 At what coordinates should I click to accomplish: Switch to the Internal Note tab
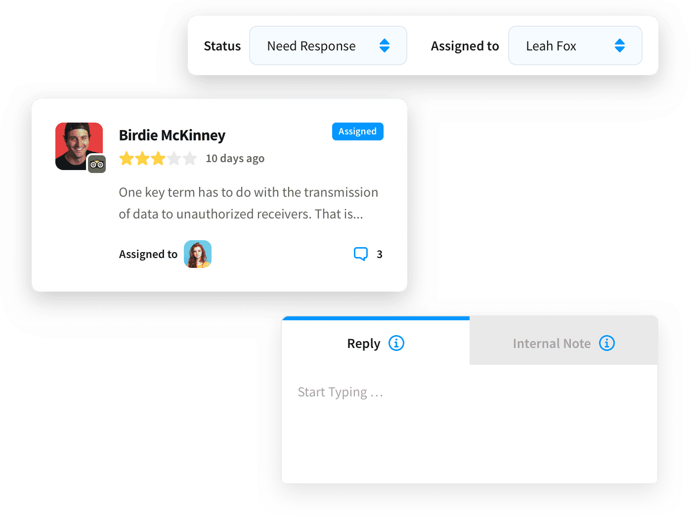pyautogui.click(x=563, y=341)
